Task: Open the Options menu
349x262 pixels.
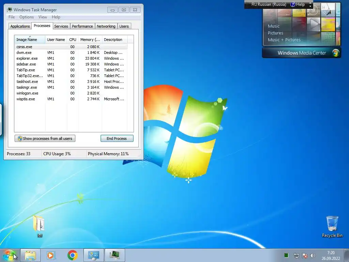Action: tap(27, 17)
